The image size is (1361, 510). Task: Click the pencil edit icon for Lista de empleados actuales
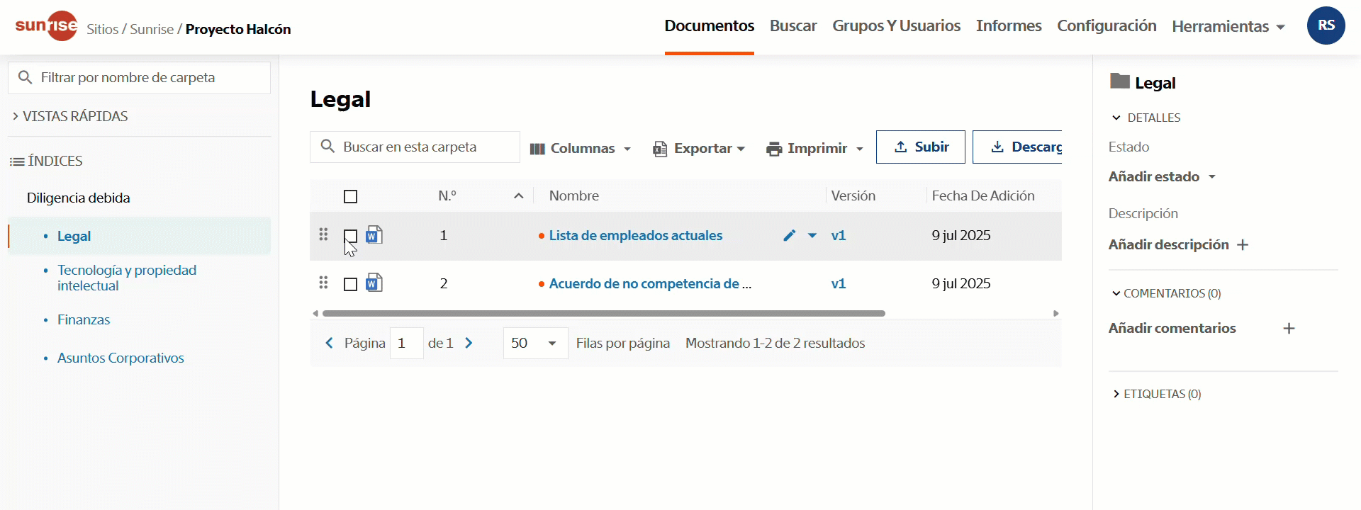point(790,235)
